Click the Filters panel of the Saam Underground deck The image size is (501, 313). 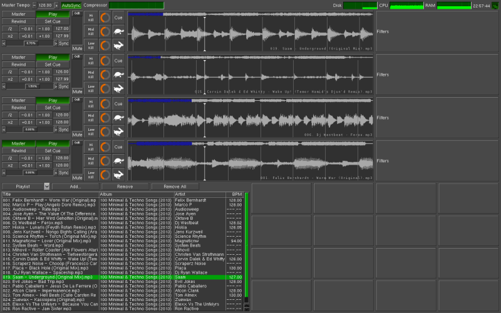436,32
